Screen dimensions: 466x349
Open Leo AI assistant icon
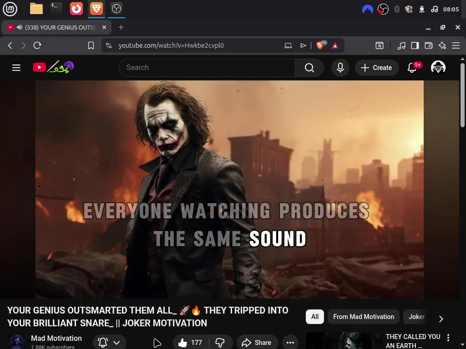click(x=442, y=46)
